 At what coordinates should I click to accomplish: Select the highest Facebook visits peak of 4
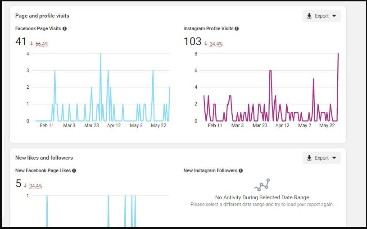click(x=101, y=54)
